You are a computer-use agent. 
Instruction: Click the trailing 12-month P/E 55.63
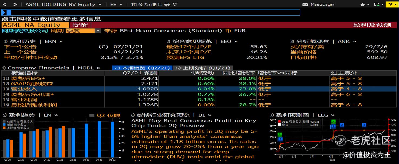tap(259, 47)
